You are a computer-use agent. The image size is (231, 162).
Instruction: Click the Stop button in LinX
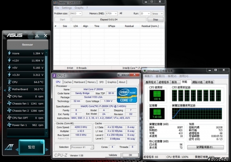(156, 20)
